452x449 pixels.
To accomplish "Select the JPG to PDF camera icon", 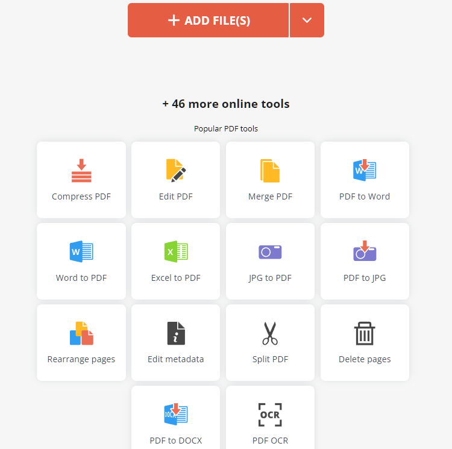I will point(270,252).
